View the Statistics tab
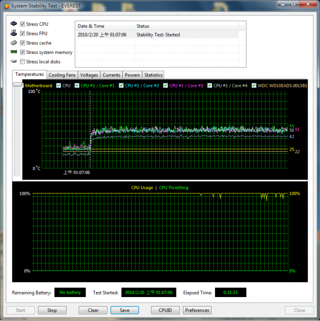 [x=153, y=75]
